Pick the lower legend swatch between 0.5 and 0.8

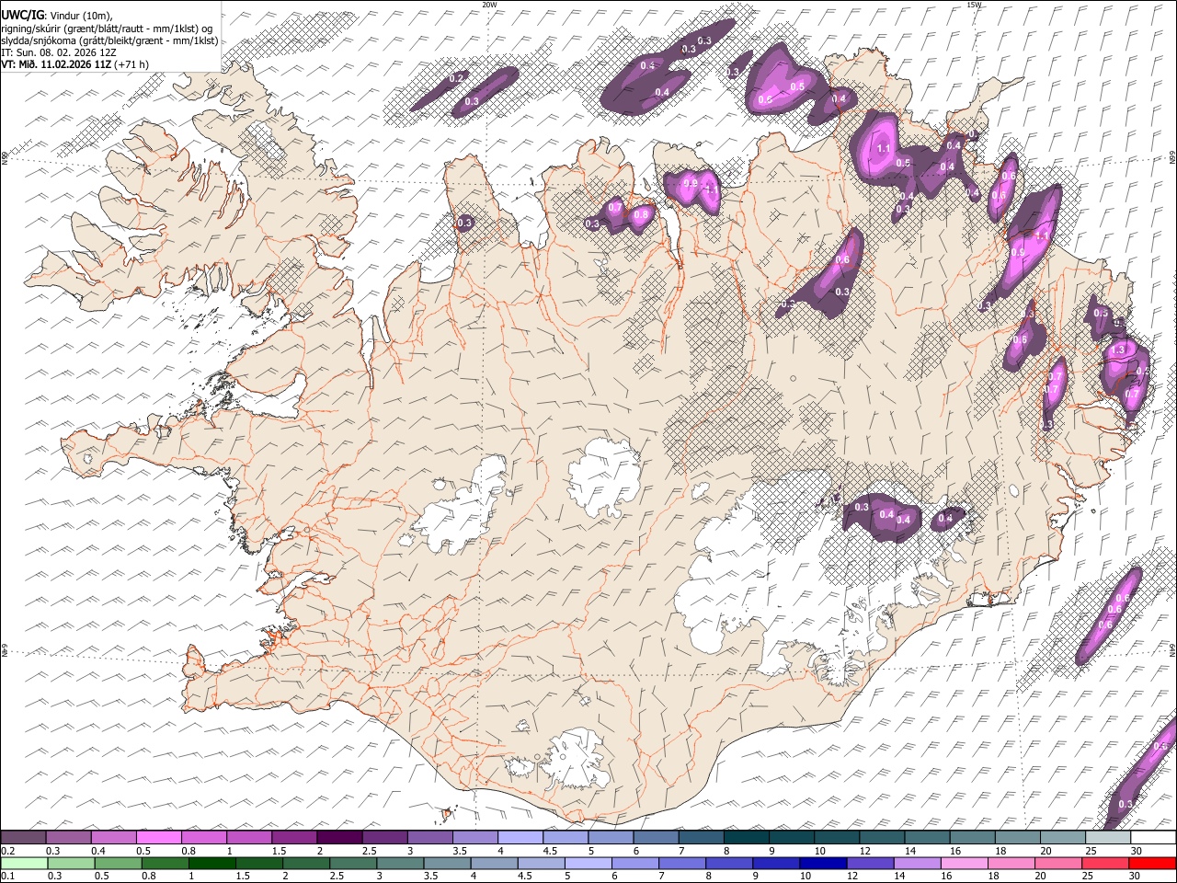click(x=118, y=863)
